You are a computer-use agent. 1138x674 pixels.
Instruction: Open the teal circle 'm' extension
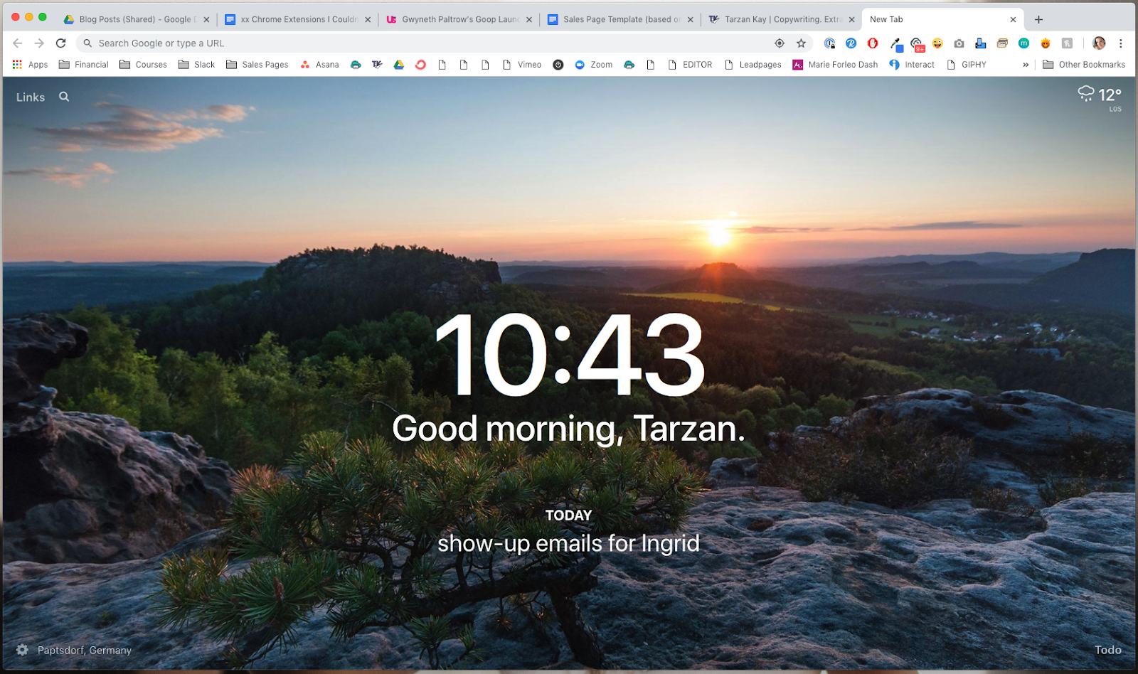(x=1023, y=43)
